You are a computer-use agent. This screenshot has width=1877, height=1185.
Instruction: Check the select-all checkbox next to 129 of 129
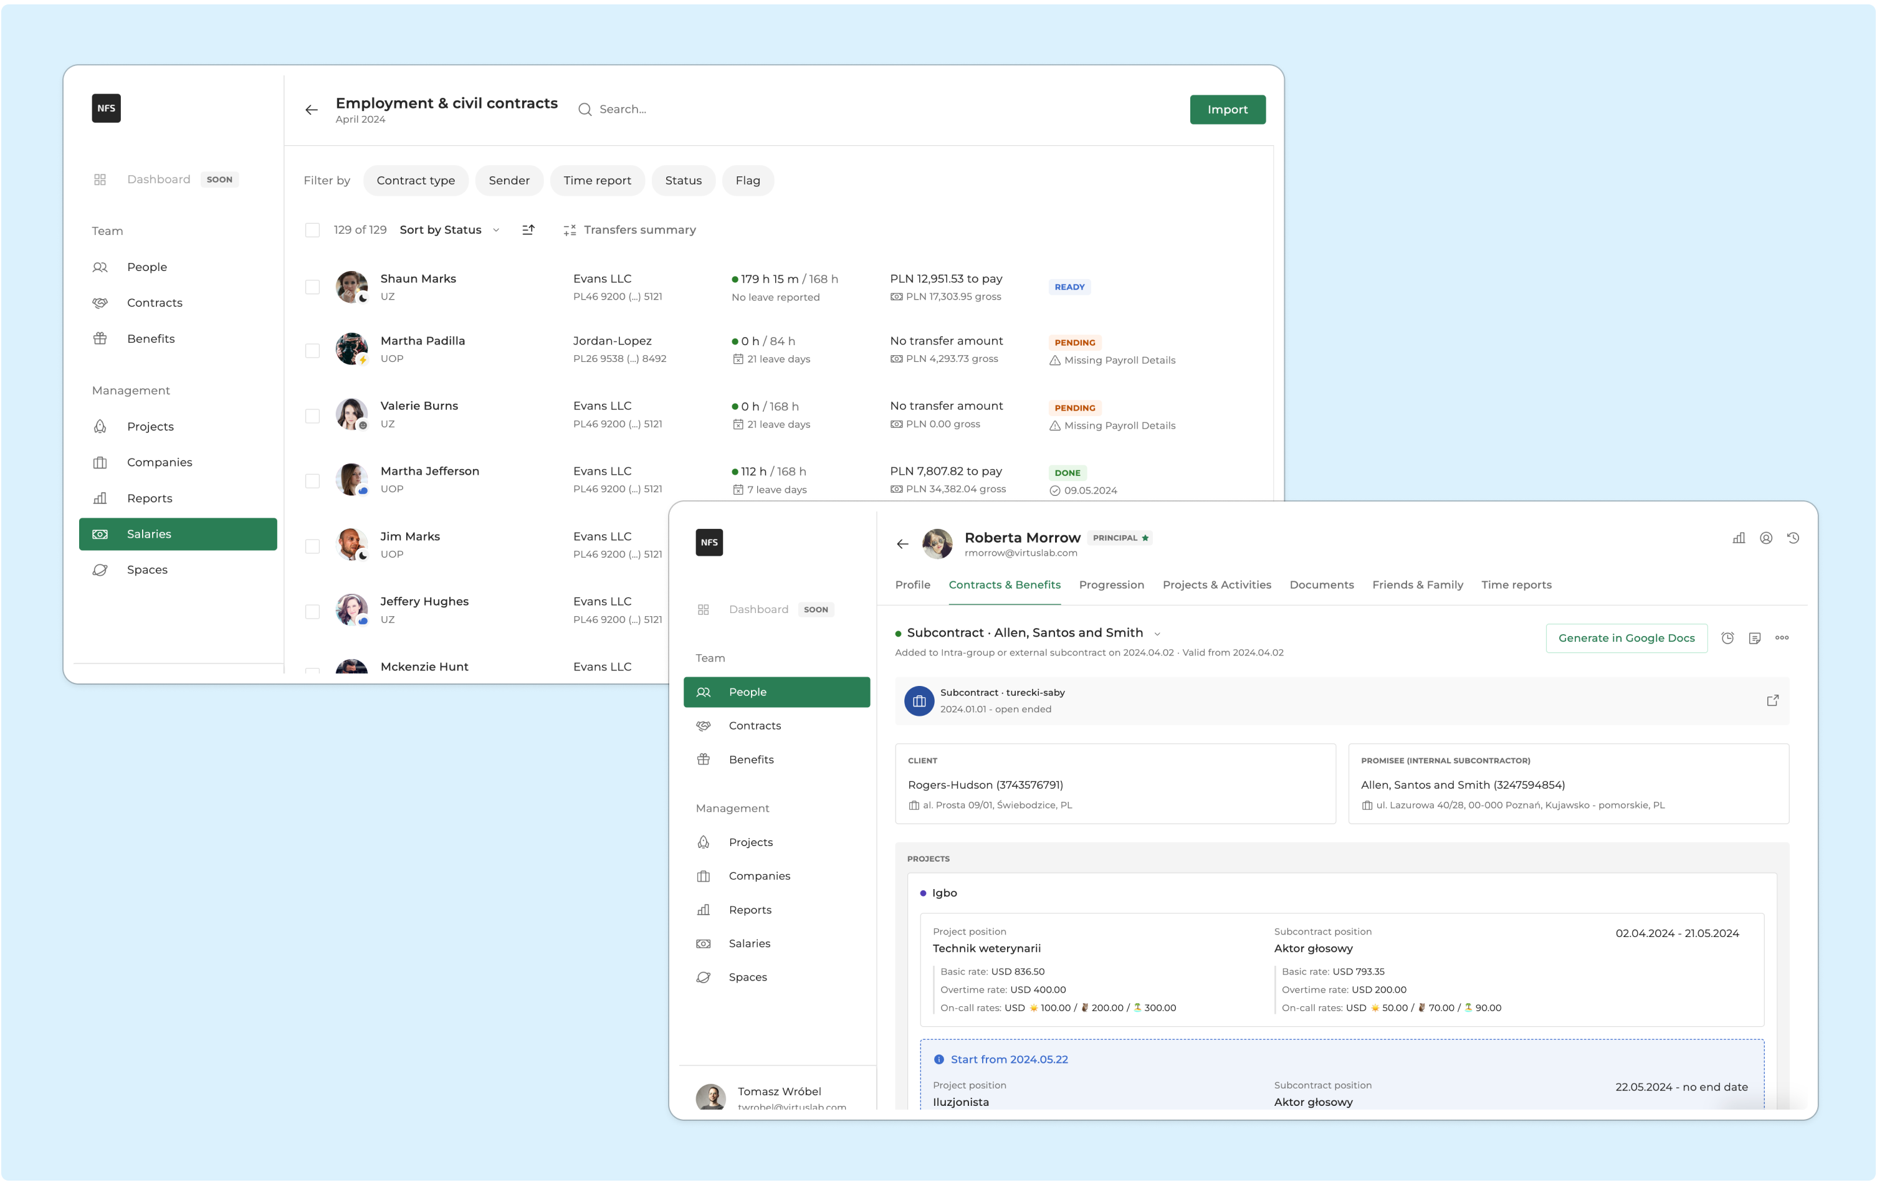[313, 230]
